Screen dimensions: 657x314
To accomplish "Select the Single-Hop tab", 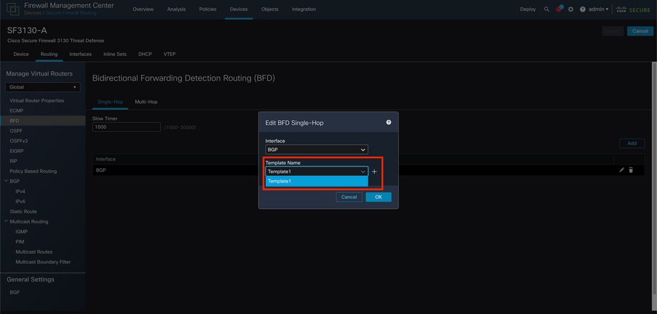I will click(110, 102).
